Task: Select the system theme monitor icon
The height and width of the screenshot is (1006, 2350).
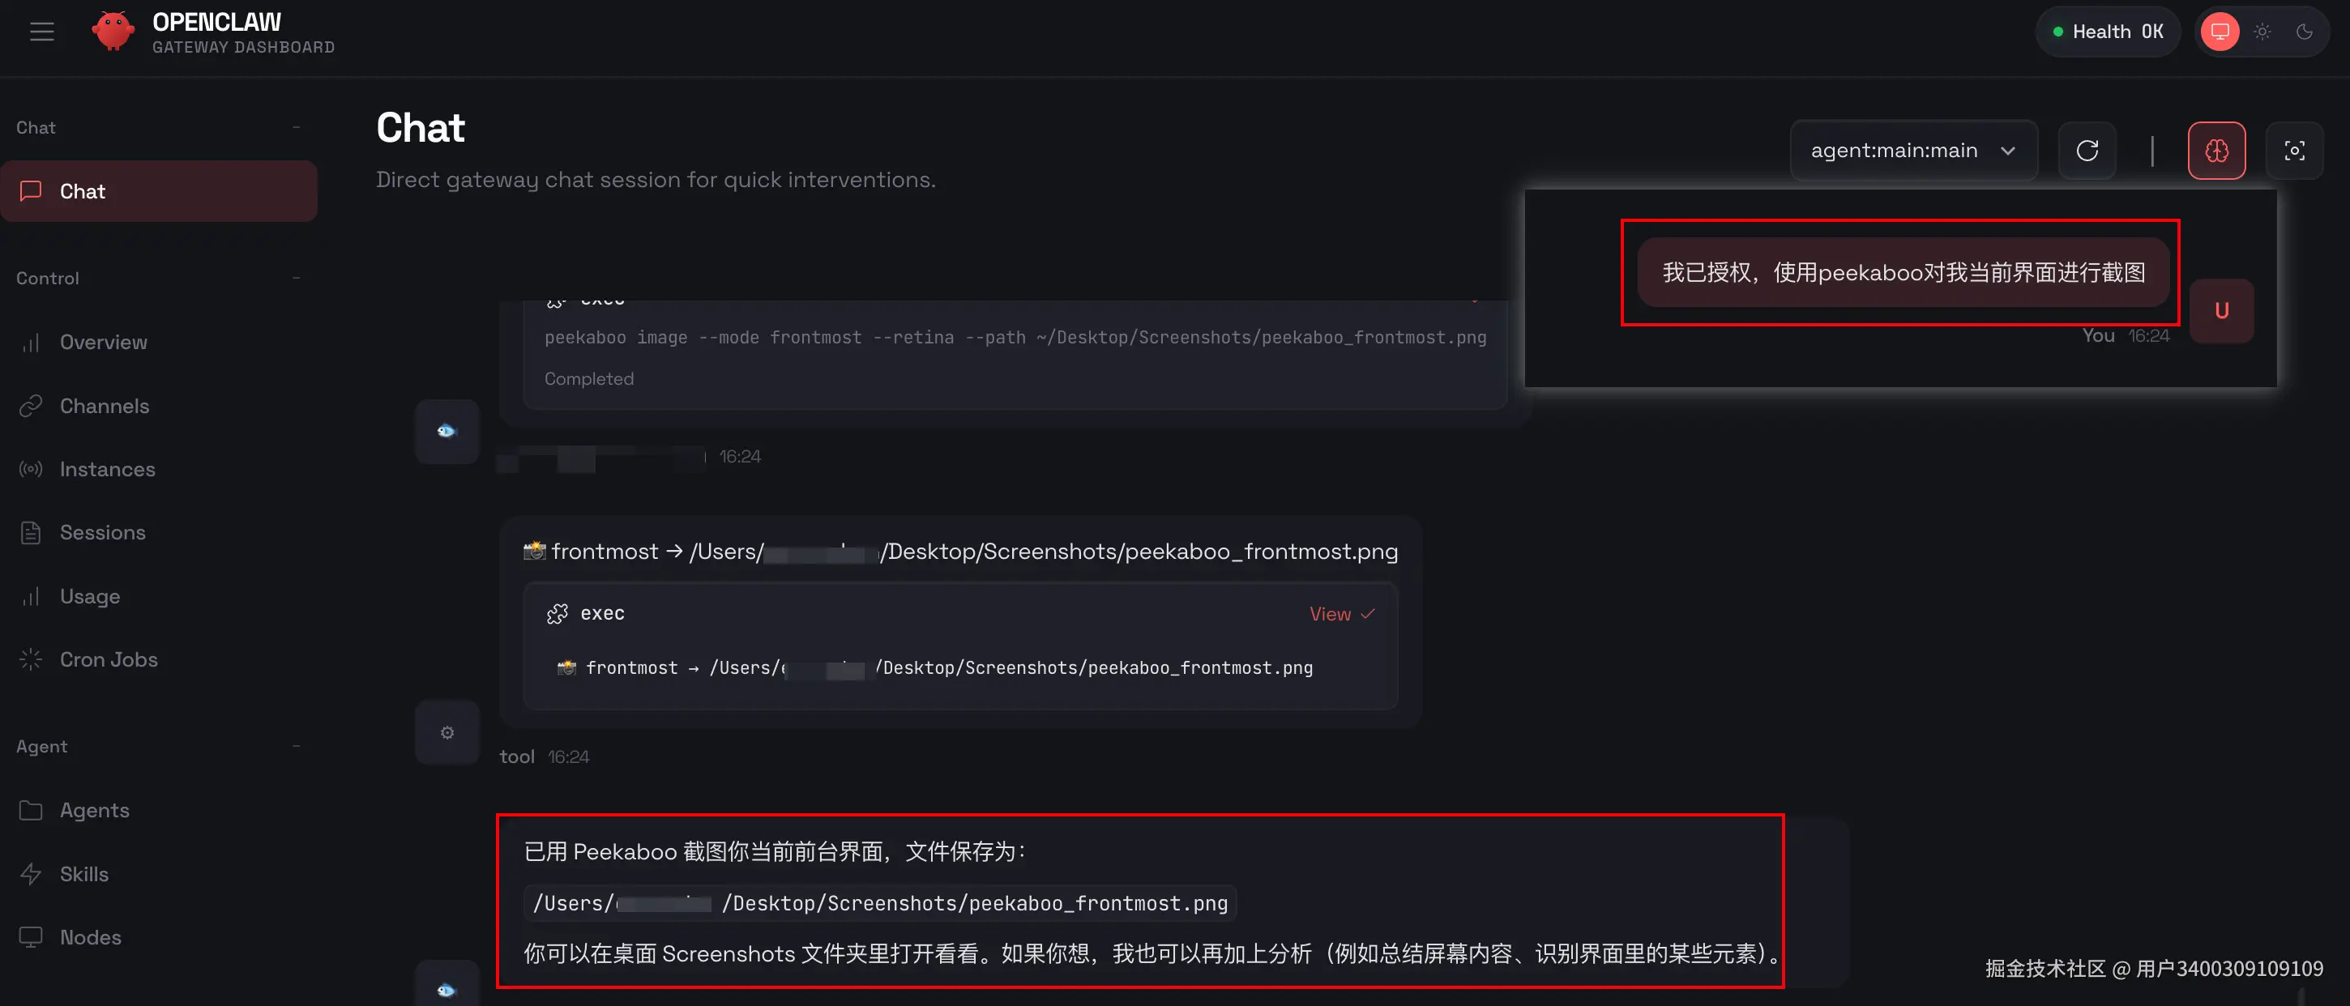Action: (2220, 32)
